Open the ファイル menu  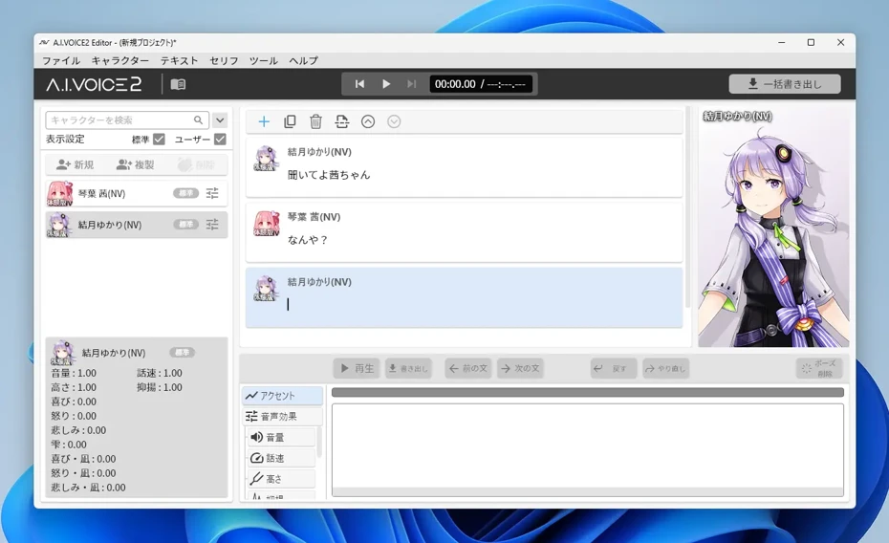click(x=61, y=60)
